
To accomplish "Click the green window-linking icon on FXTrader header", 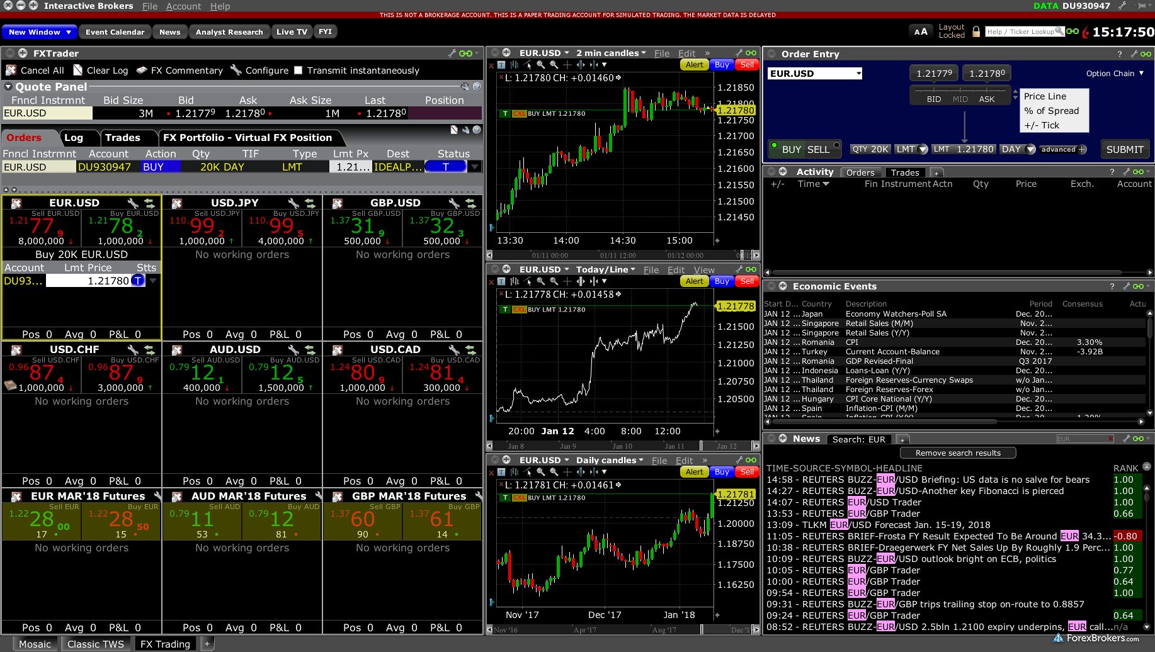I will [x=465, y=53].
